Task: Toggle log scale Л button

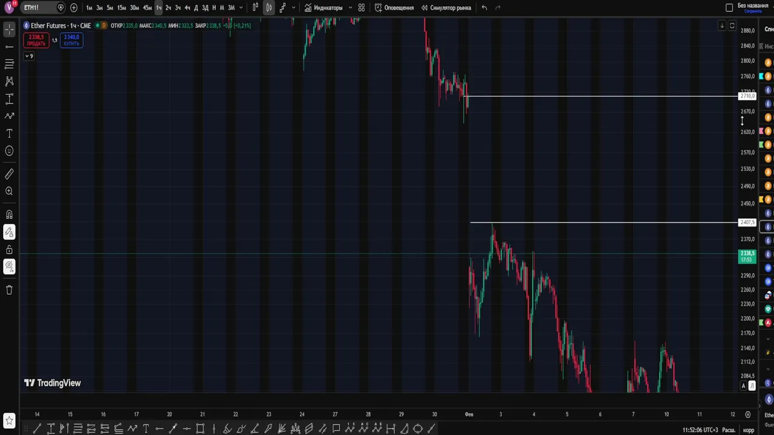Action: coord(752,386)
